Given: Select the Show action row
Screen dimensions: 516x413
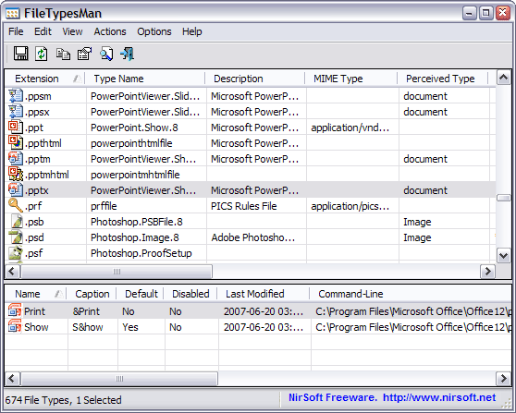Looking at the screenshot, I should point(258,327).
